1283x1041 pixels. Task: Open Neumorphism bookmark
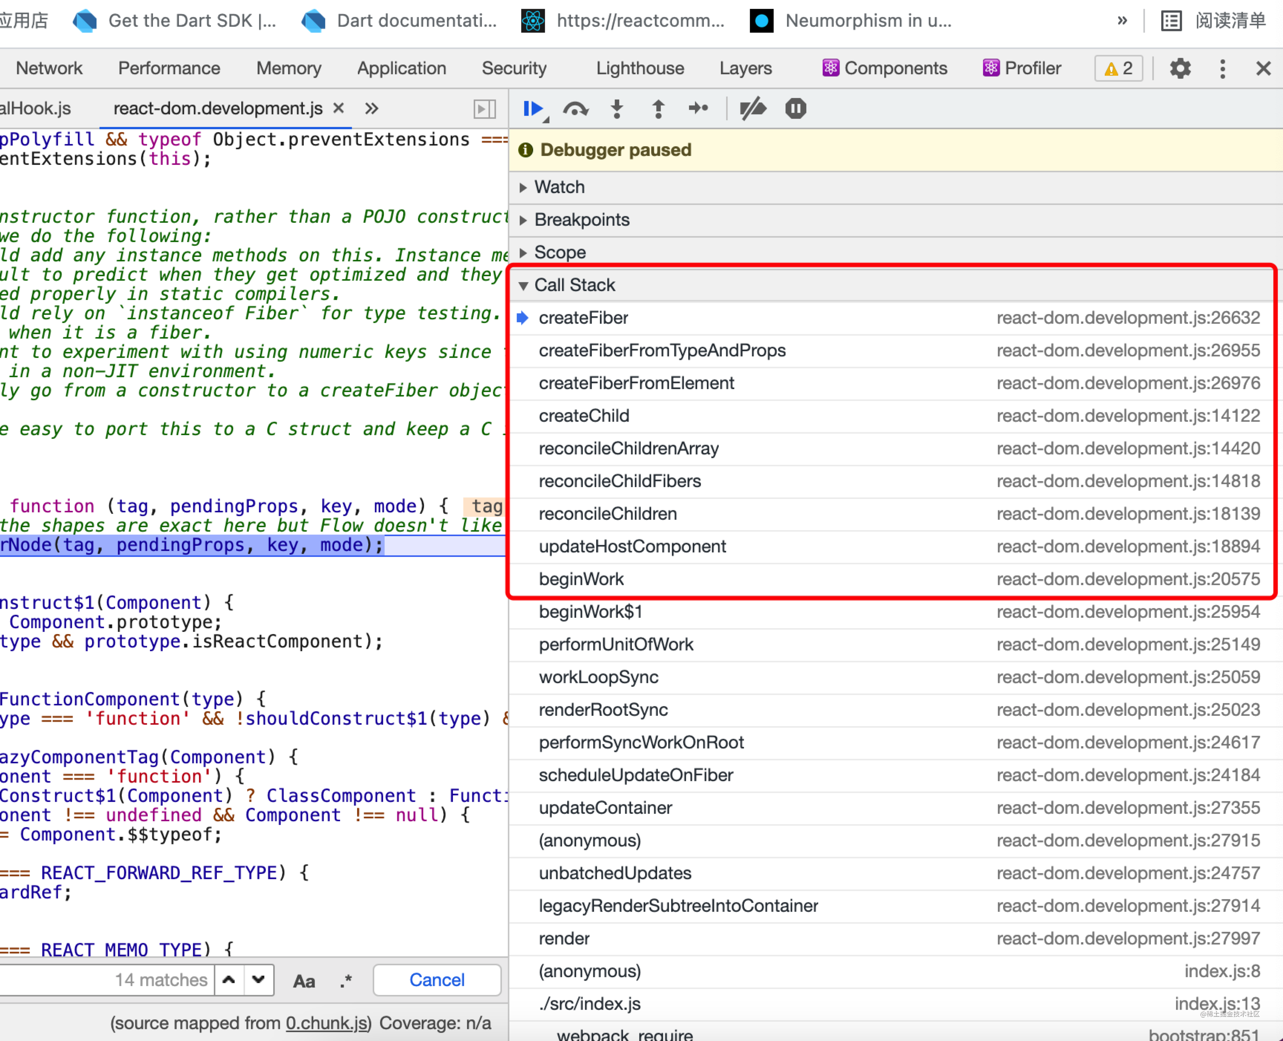851,21
